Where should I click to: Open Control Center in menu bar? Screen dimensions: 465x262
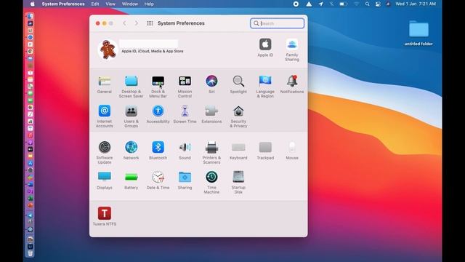pos(378,4)
